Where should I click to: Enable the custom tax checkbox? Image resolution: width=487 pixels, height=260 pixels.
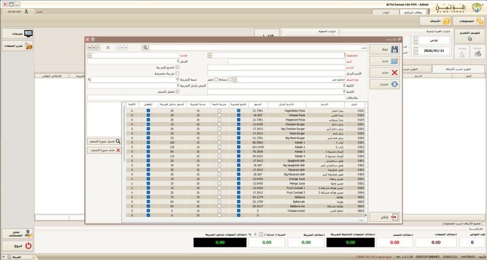(x=177, y=73)
